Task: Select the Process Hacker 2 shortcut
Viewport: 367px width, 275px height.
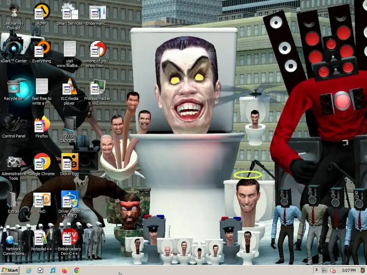Action: click(97, 92)
